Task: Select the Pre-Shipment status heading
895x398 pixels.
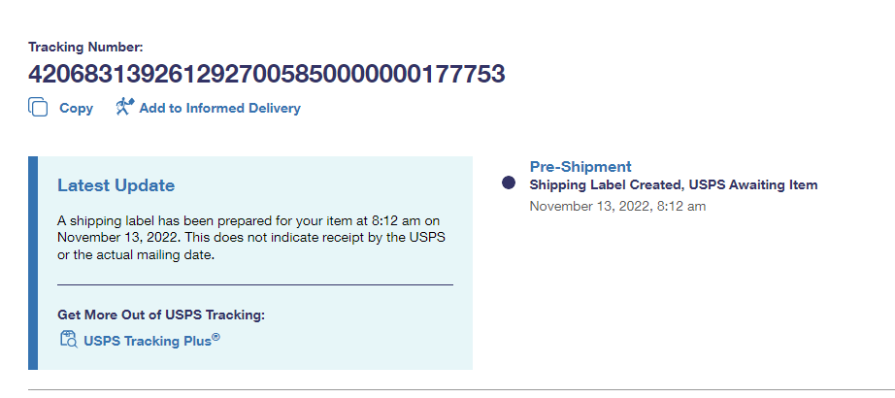Action: click(580, 167)
